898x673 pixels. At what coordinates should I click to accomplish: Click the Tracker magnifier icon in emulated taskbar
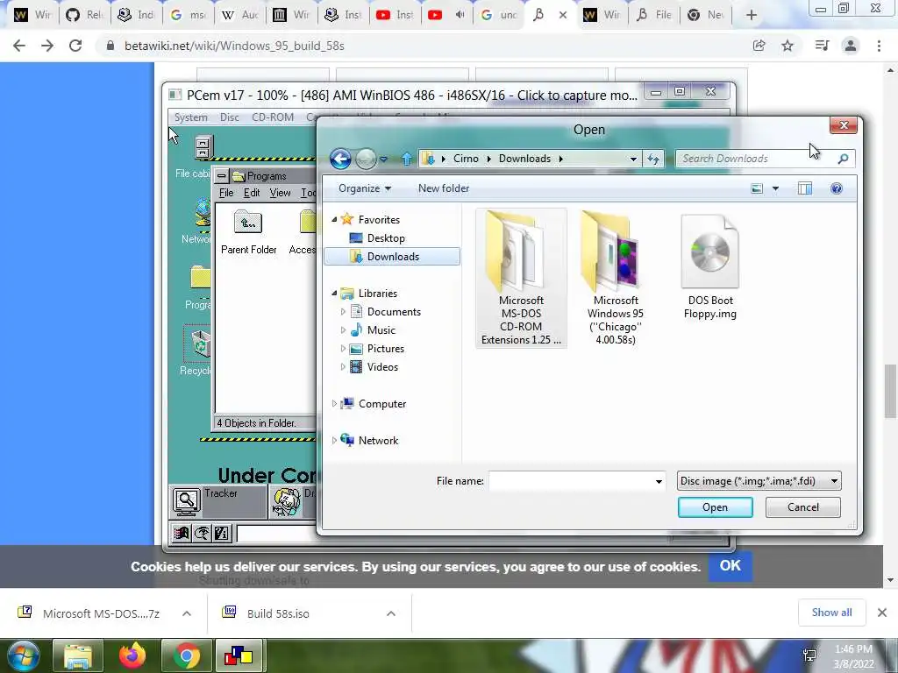pyautogui.click(x=186, y=501)
